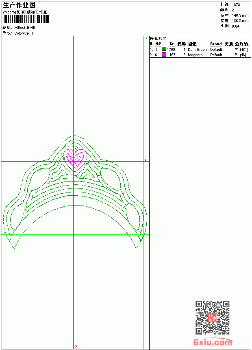
Task: Select the Magenta stop sequence row
Action: click(199, 55)
